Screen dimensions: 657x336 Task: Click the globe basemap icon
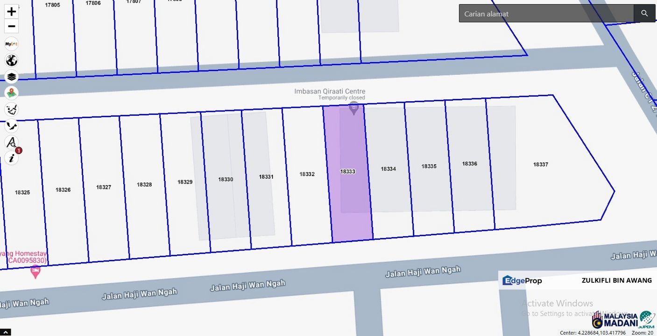[x=12, y=60]
